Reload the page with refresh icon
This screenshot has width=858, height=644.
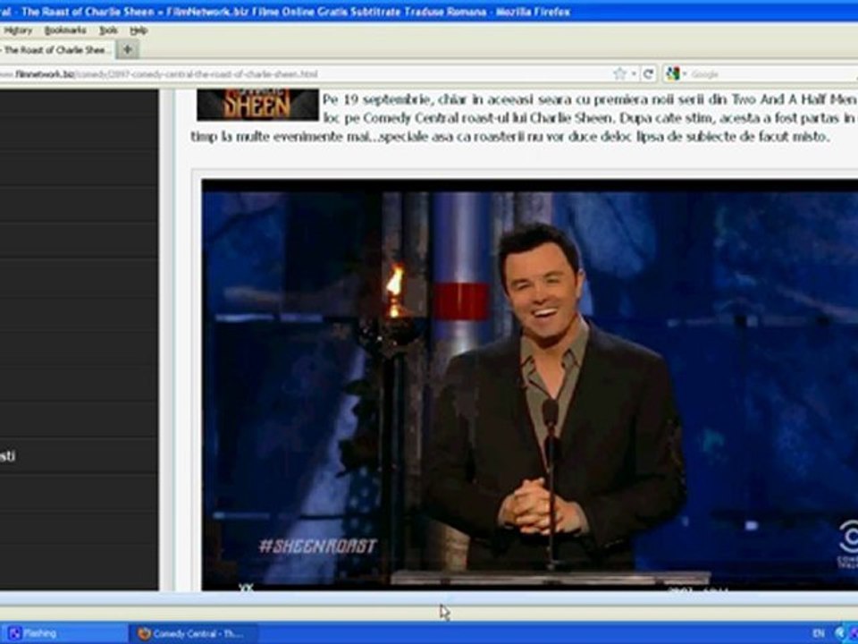(649, 74)
